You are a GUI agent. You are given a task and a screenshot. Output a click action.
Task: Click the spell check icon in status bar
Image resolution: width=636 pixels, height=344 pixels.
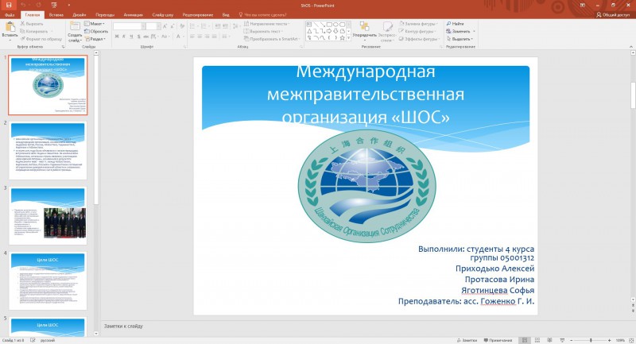[33, 340]
